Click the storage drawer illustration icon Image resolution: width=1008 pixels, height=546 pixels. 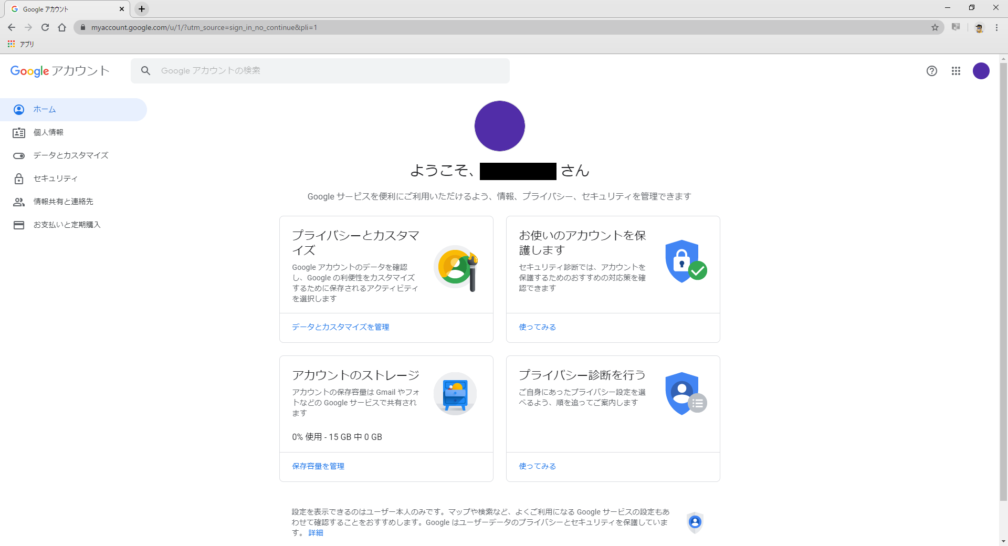pyautogui.click(x=455, y=394)
